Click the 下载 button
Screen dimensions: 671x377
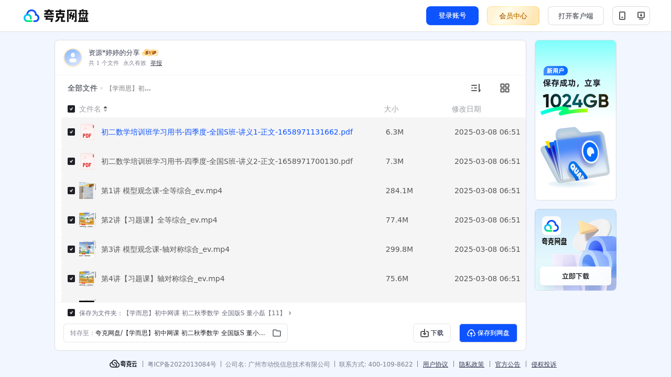[x=432, y=333]
